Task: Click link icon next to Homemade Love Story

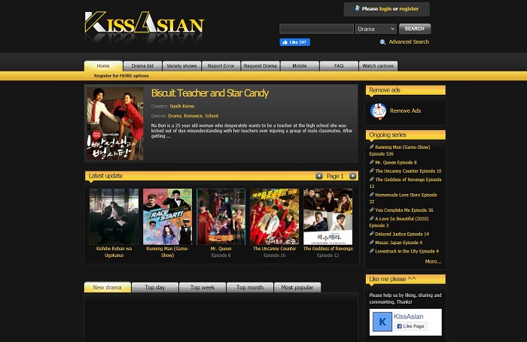Action: [372, 195]
